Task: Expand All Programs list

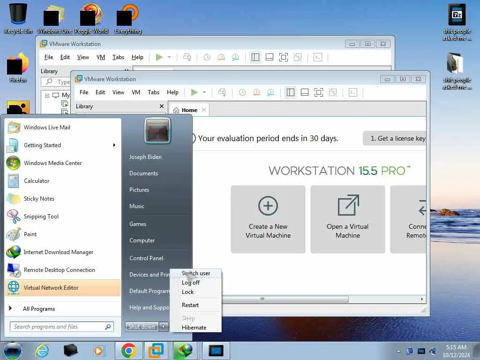Action: coord(63,308)
